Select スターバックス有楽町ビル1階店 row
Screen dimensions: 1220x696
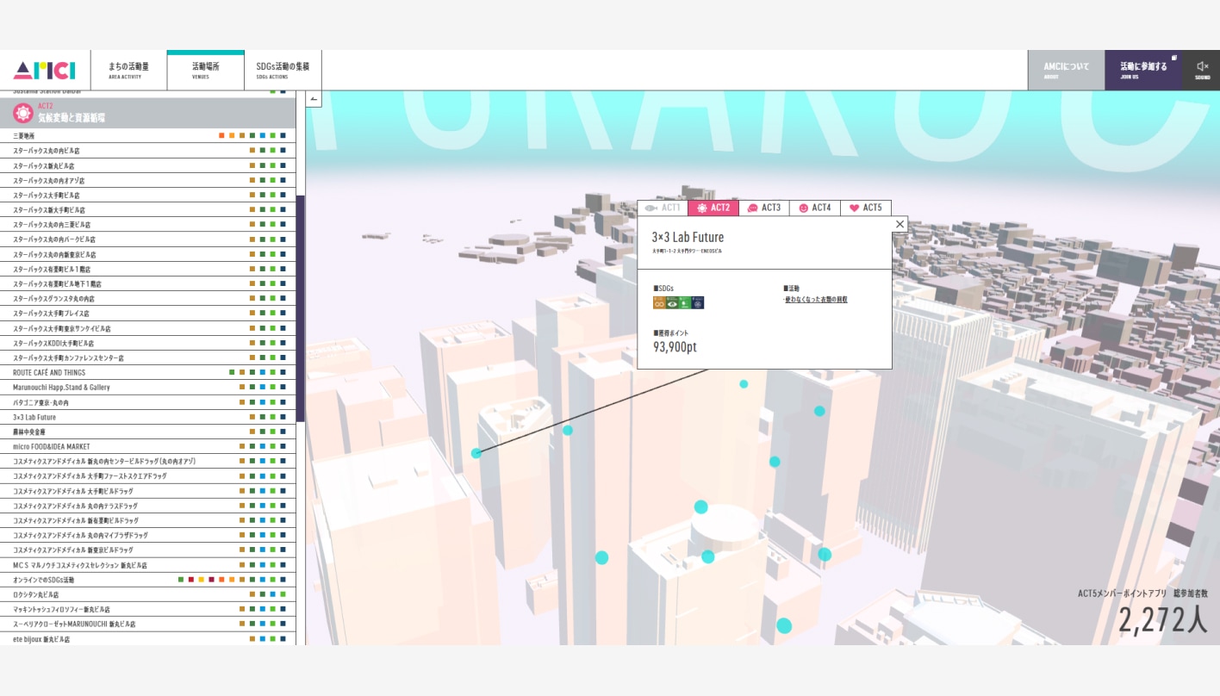148,269
